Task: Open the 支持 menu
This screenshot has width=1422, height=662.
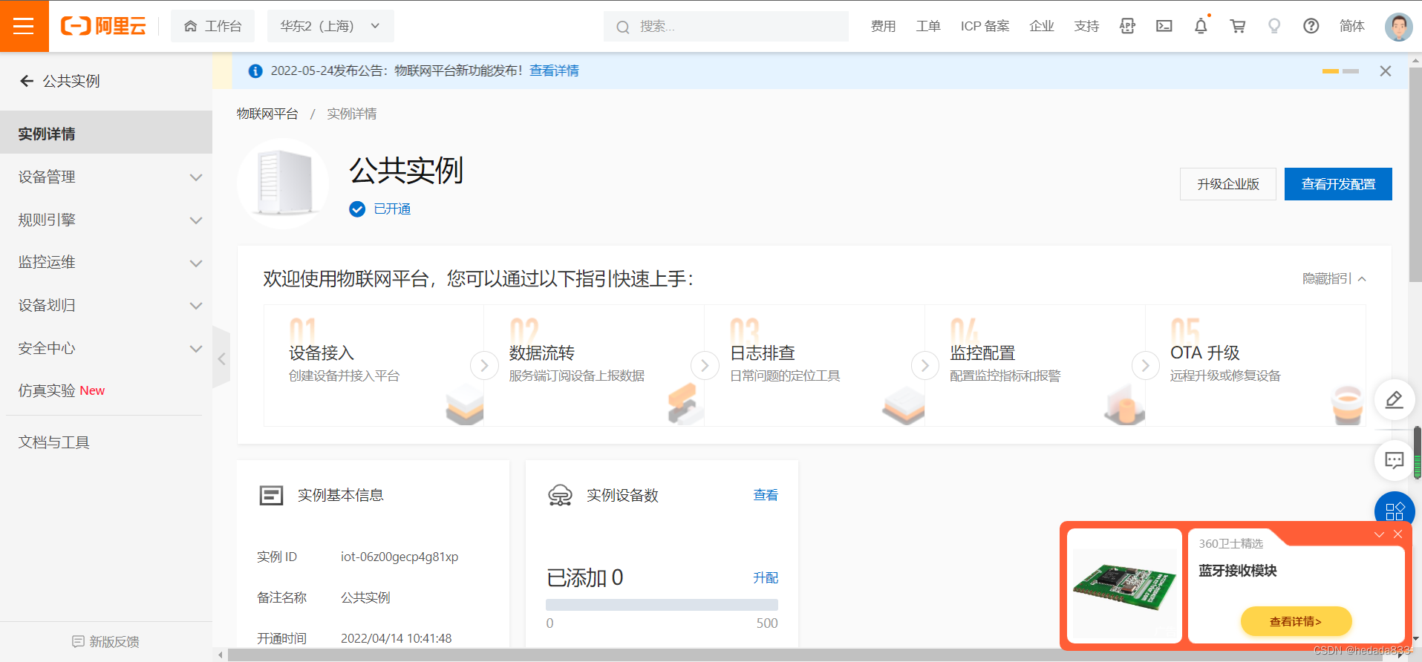Action: click(x=1086, y=26)
